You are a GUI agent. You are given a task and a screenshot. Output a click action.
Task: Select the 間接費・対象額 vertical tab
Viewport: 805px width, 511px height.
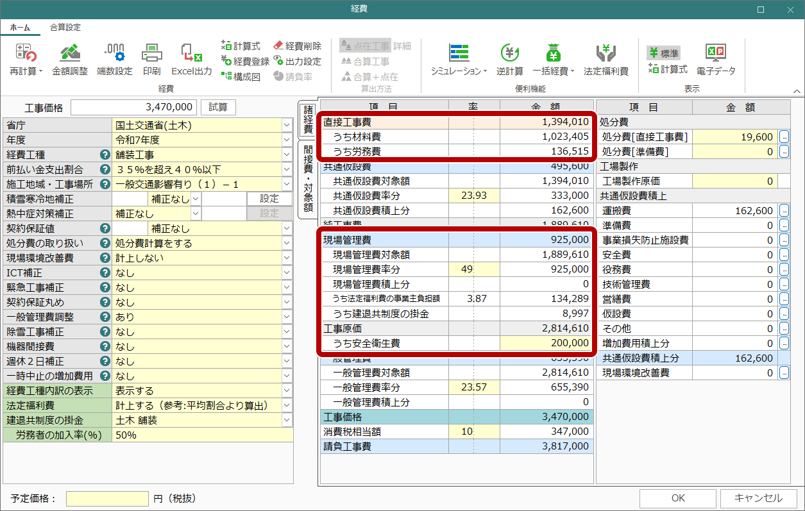point(308,179)
